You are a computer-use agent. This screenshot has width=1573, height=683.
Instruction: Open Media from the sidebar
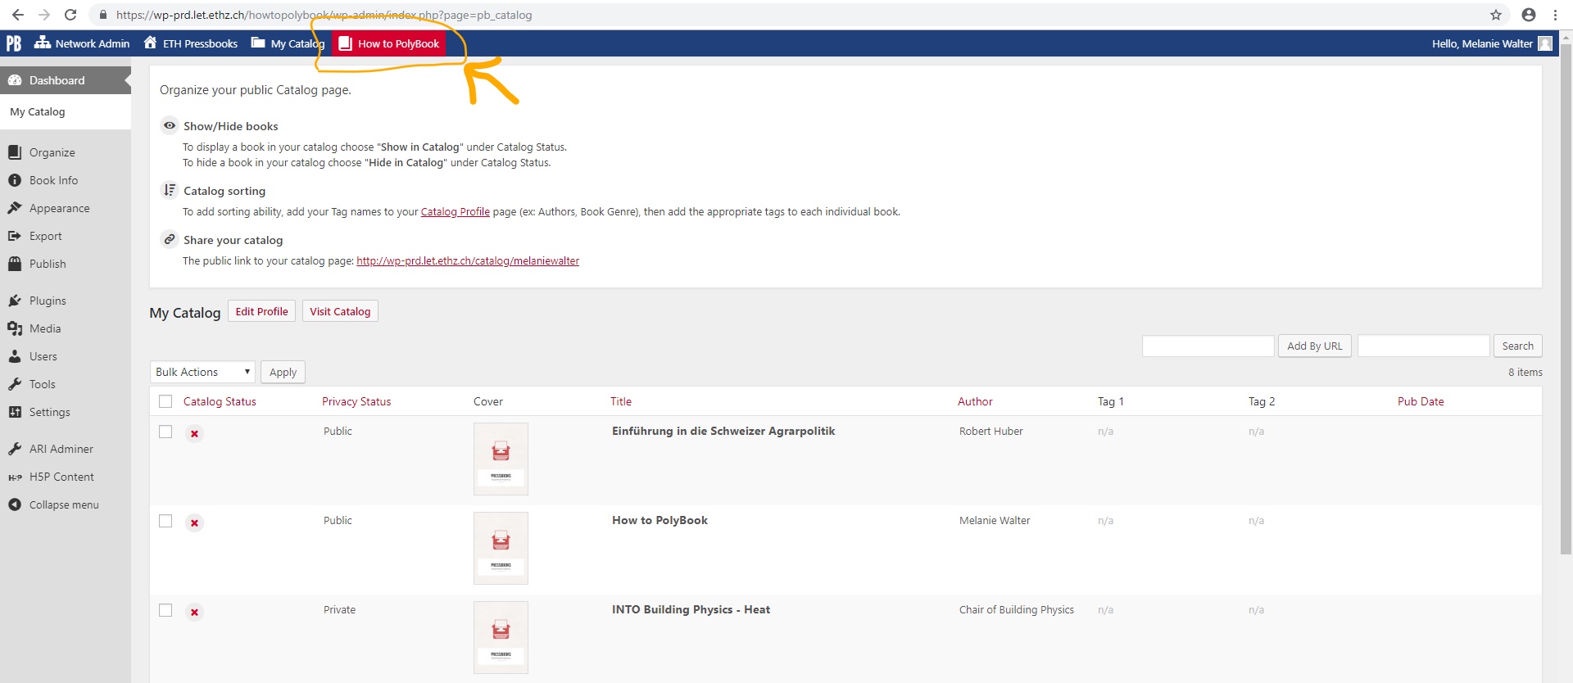click(45, 328)
